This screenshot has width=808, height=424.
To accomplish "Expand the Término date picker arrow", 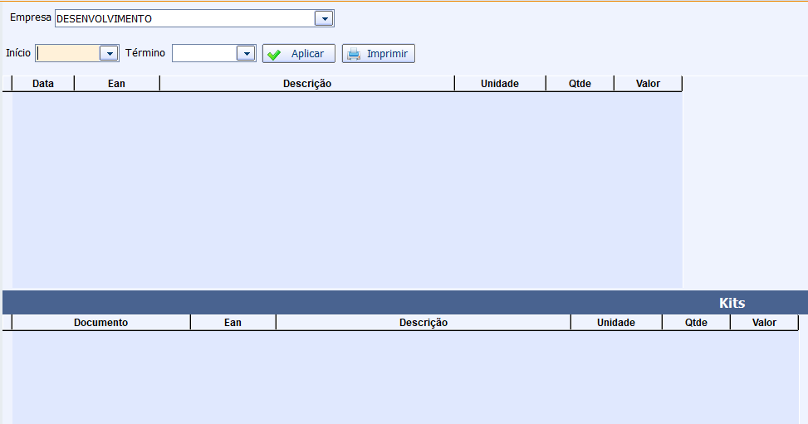I will pos(245,53).
